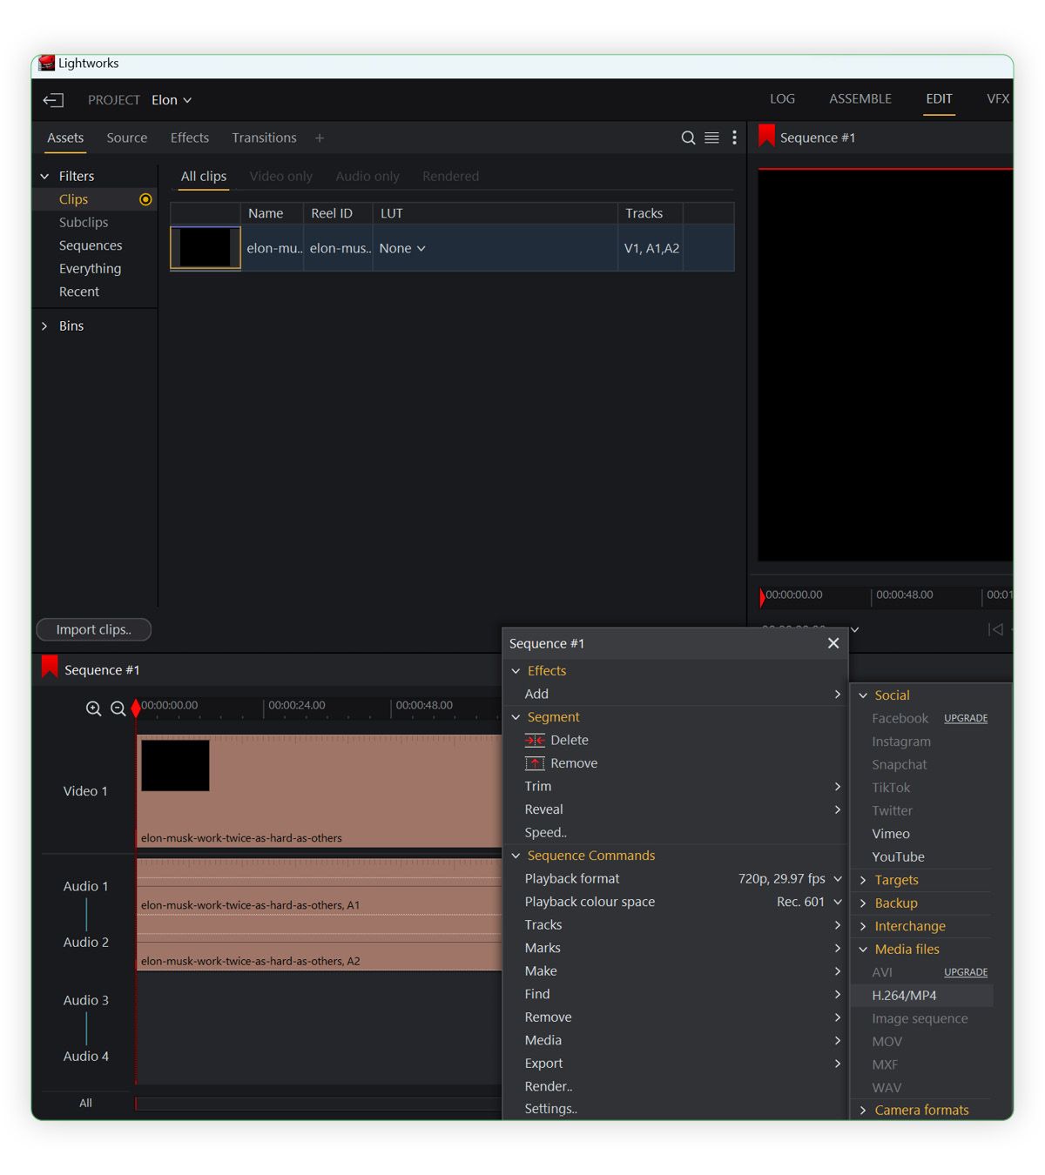Switch to the LOG workspace tab
Screen dimensions: 1045x1175
[x=782, y=99]
